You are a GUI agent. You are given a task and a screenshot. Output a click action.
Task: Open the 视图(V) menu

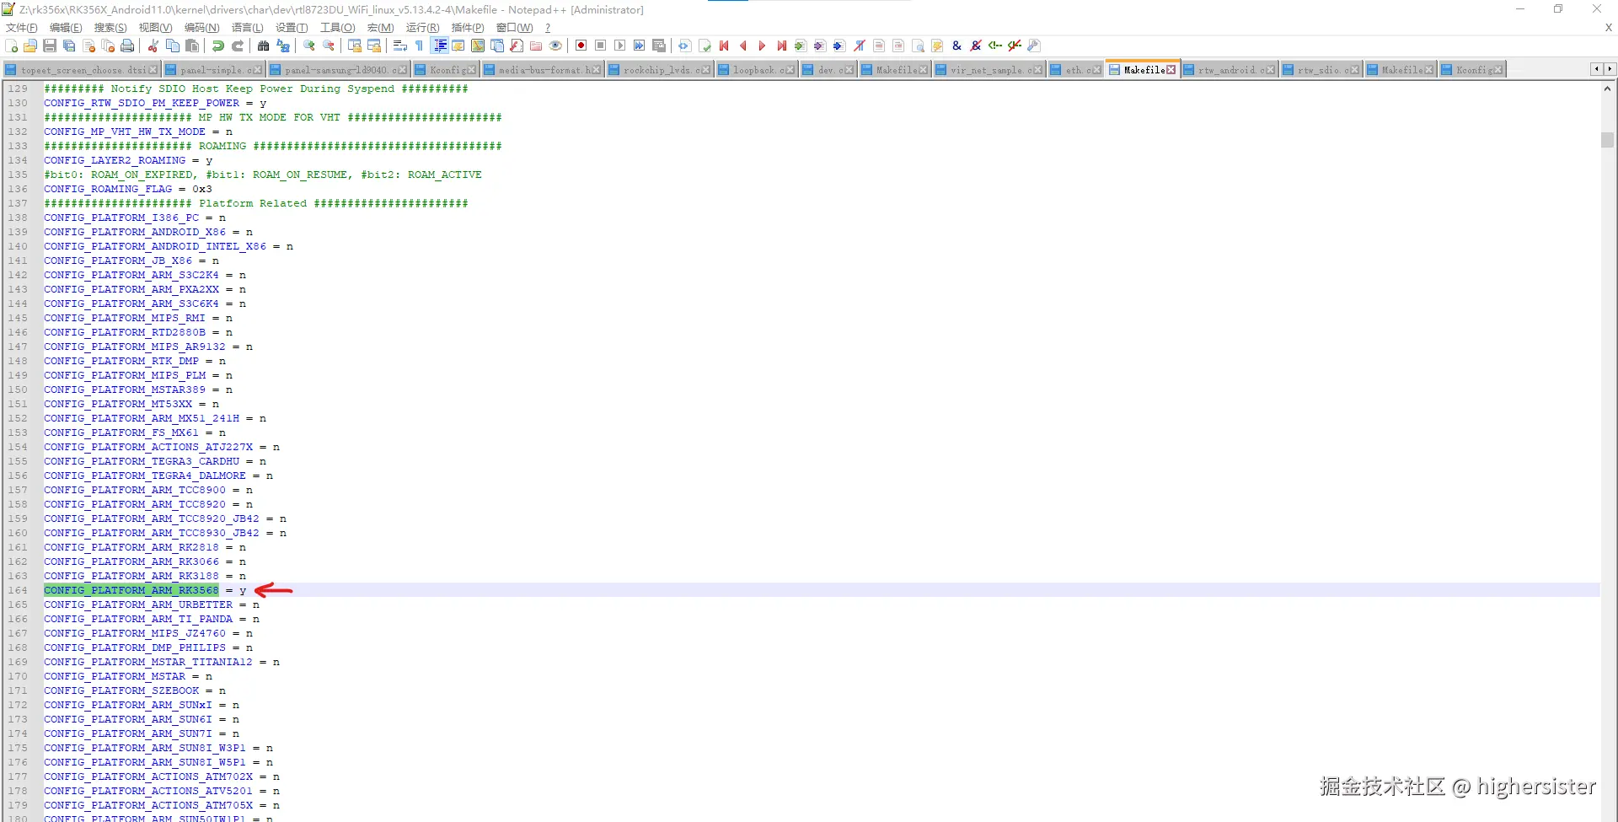point(155,28)
